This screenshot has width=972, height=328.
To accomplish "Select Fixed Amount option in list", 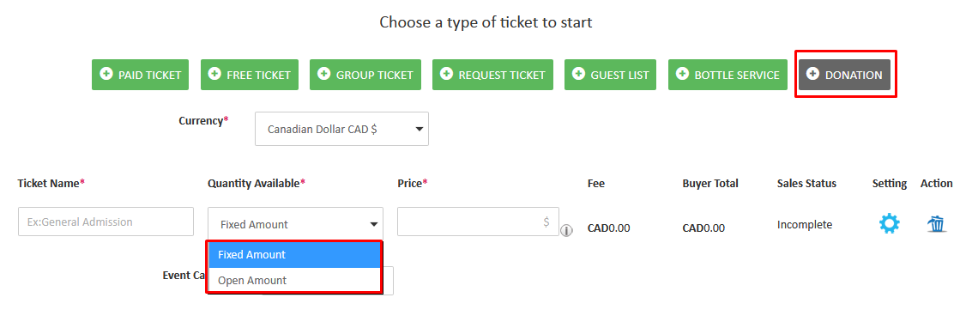I will [x=294, y=255].
